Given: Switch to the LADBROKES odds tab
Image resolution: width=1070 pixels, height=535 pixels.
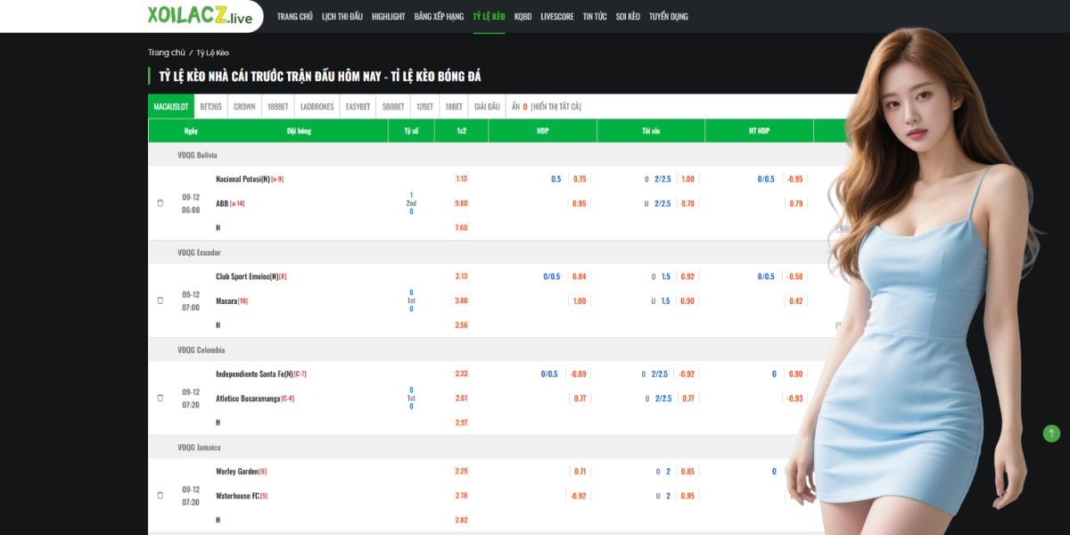Looking at the screenshot, I should pyautogui.click(x=317, y=107).
